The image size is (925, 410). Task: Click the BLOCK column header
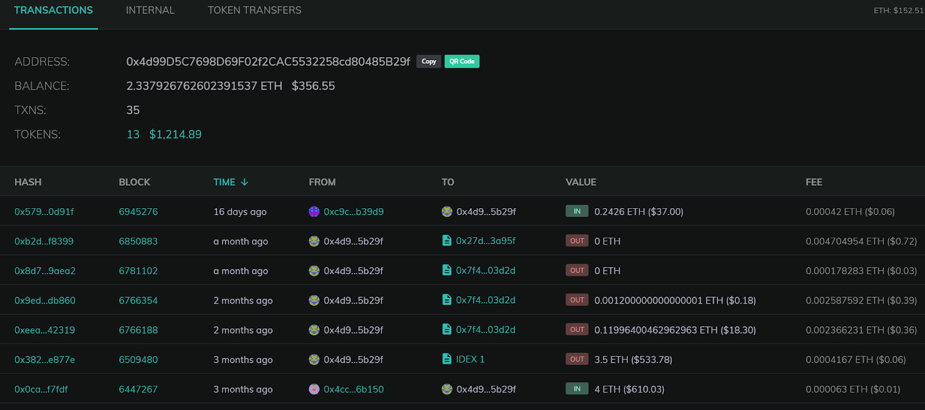pos(134,182)
